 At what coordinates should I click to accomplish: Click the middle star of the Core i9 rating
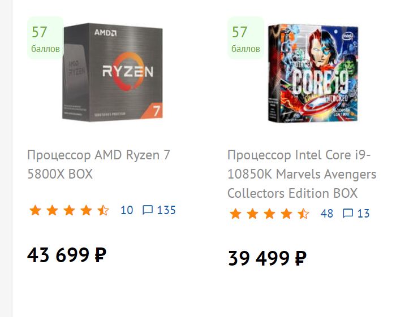point(269,214)
